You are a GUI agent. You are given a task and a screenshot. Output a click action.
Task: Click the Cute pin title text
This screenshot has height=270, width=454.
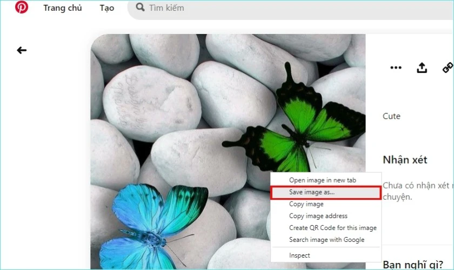[391, 116]
